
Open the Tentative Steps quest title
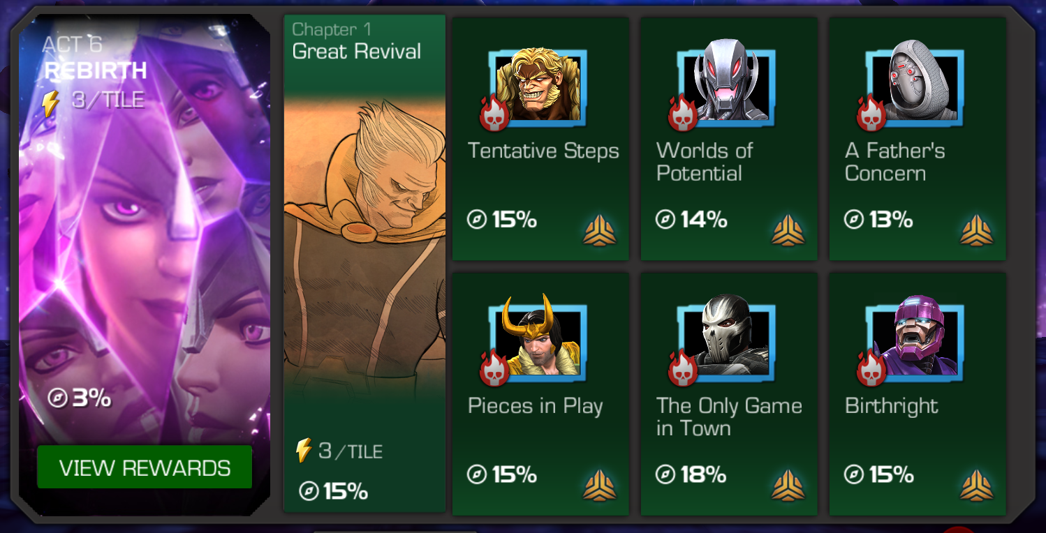(x=543, y=151)
